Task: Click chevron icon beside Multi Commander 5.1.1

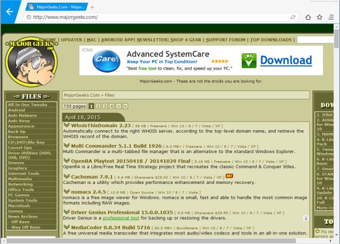Action: (66, 145)
